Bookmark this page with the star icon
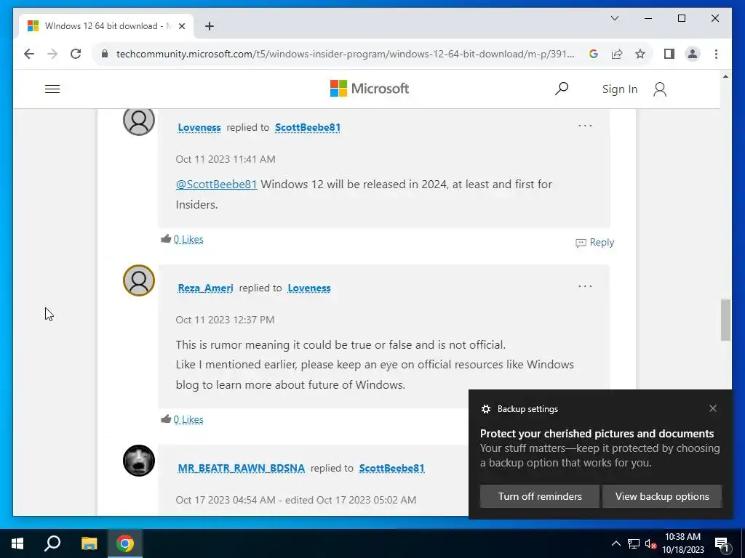Screen dimensions: 745x558 click(x=640, y=54)
